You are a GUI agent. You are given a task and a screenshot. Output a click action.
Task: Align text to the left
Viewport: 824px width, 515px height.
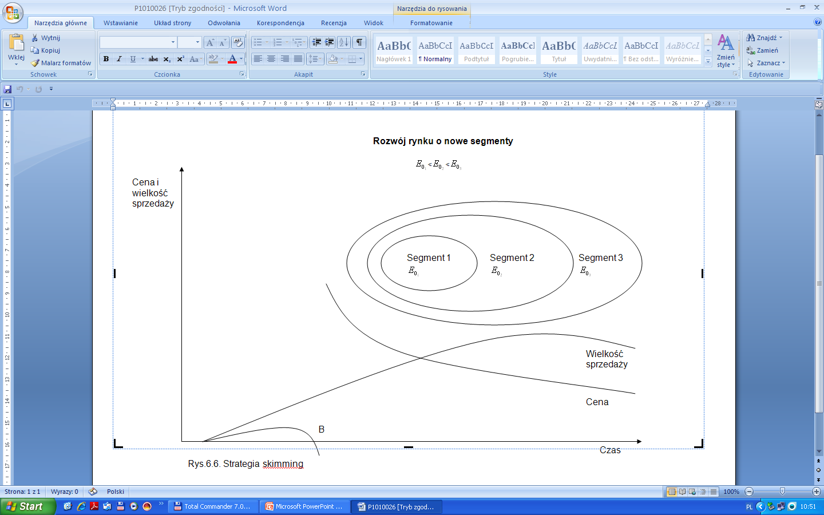coord(258,59)
